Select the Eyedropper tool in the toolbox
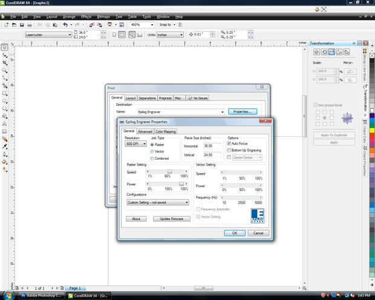 point(5,146)
